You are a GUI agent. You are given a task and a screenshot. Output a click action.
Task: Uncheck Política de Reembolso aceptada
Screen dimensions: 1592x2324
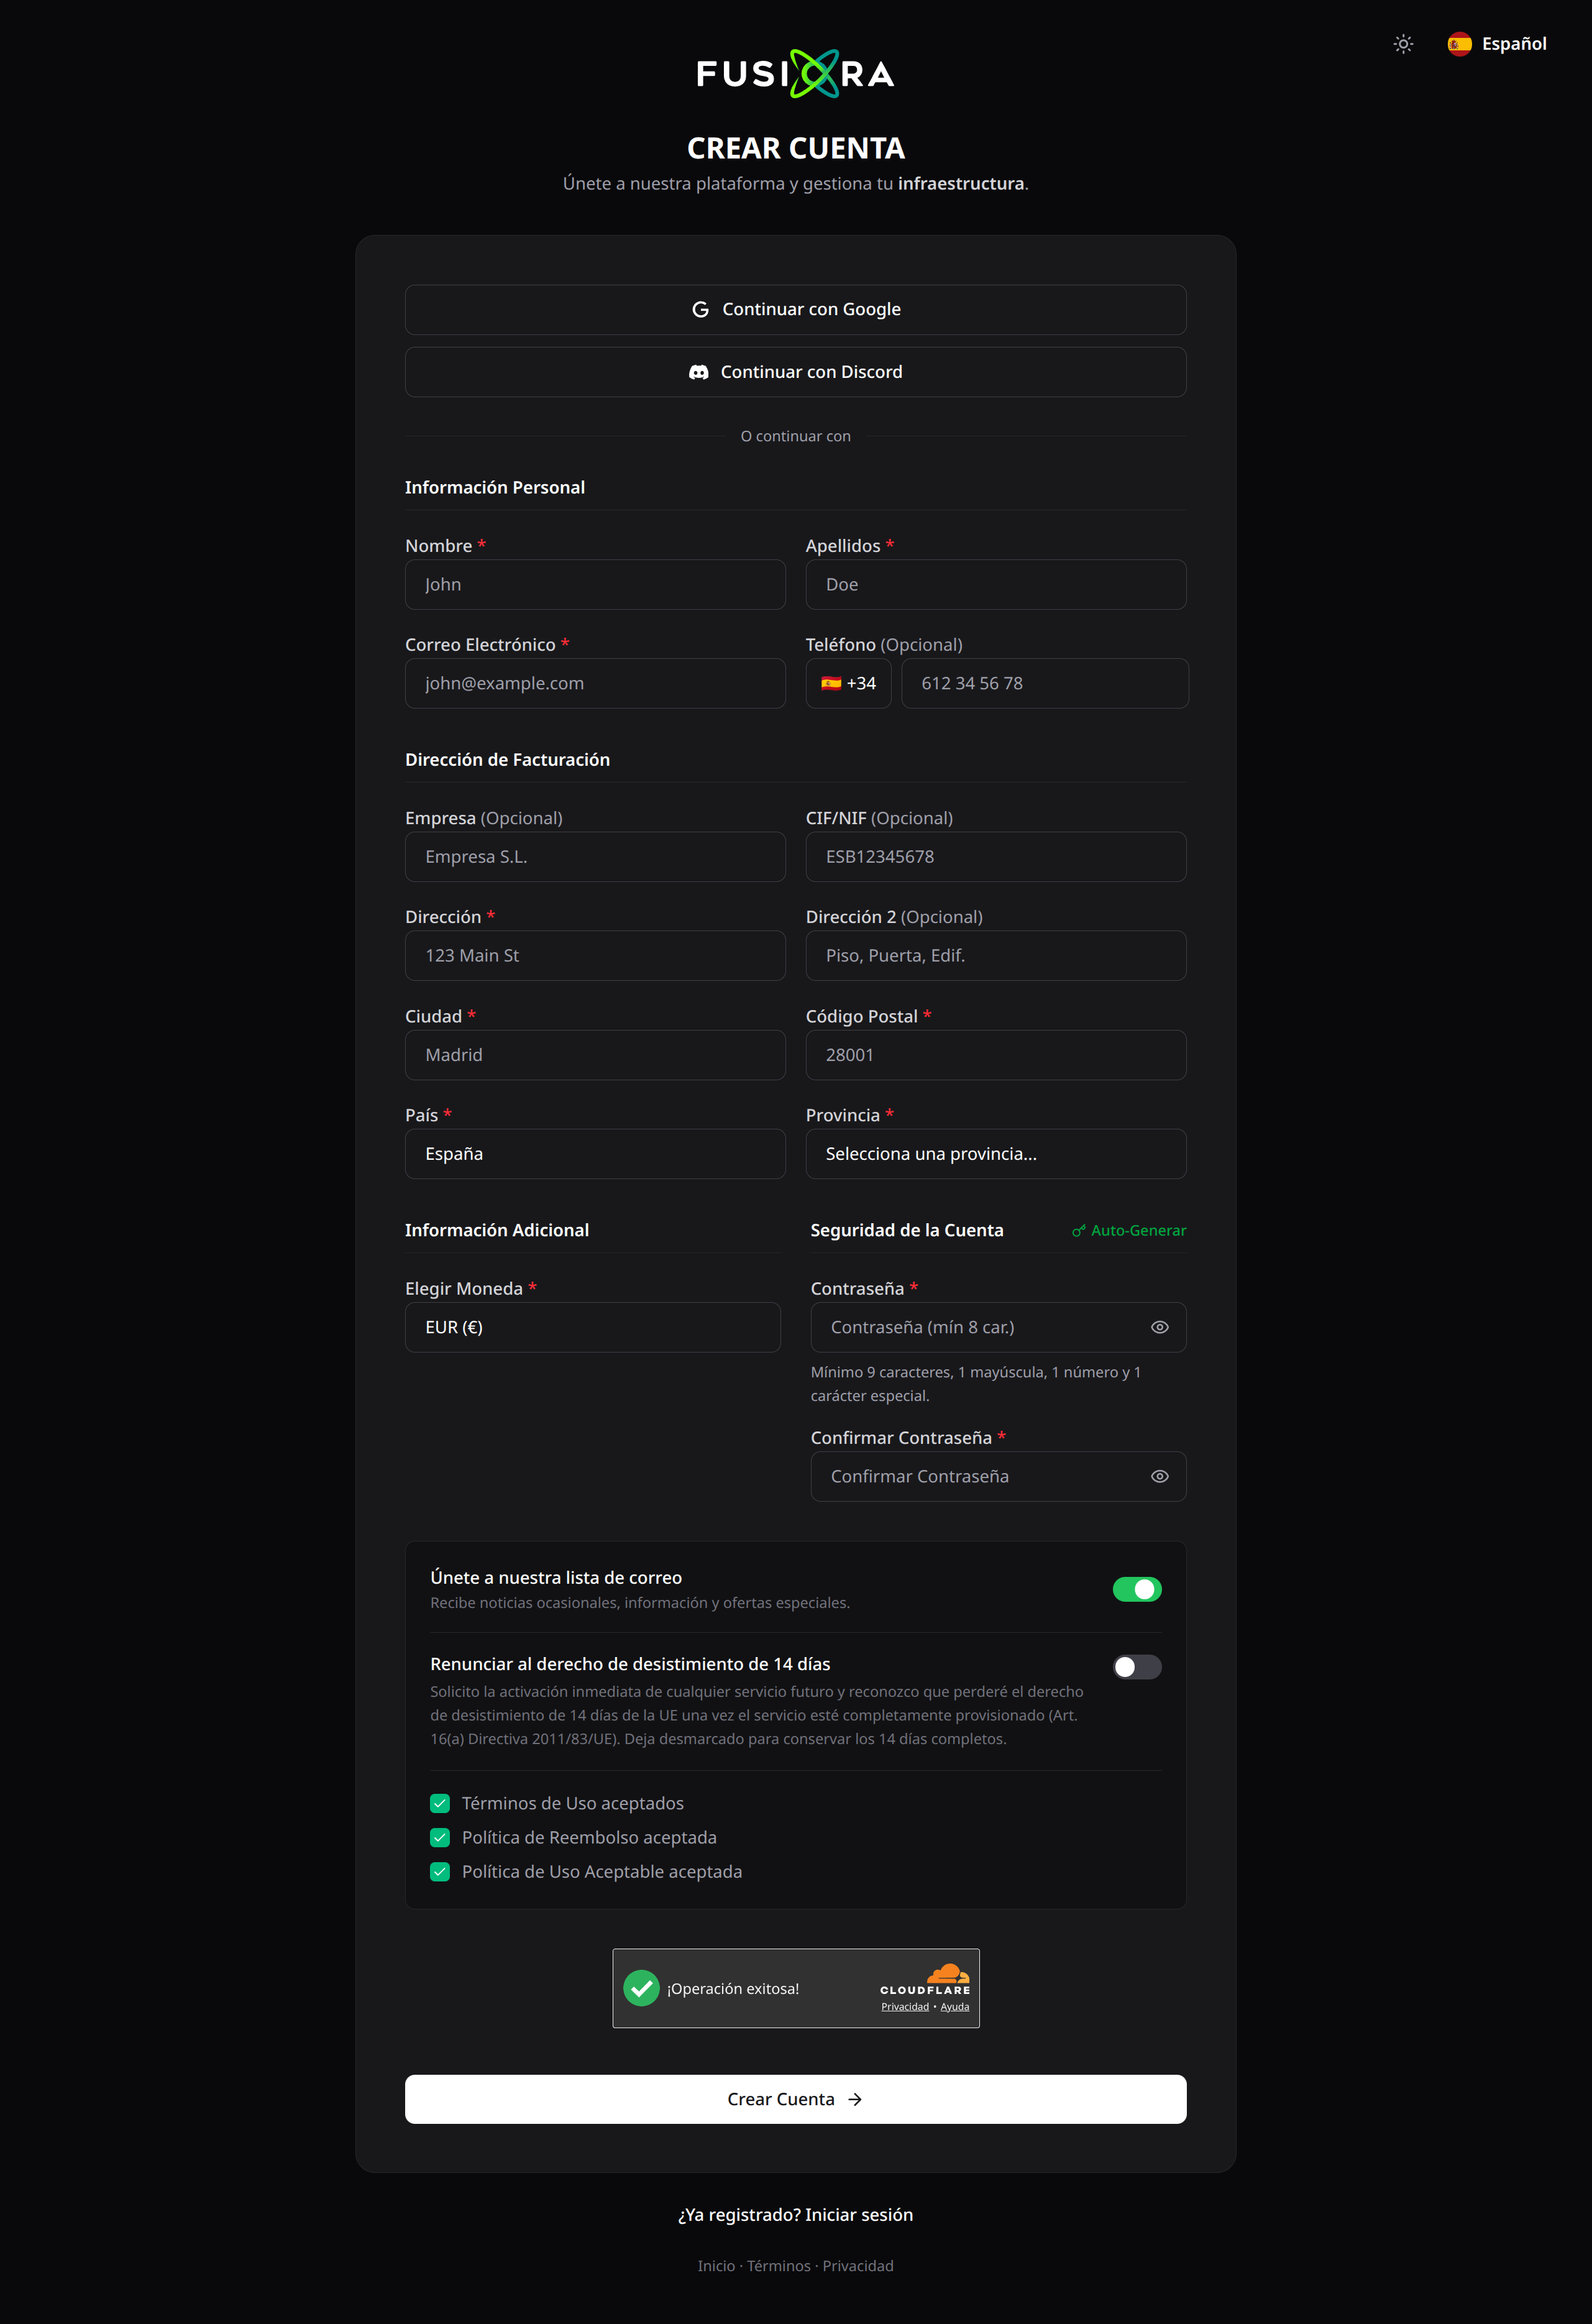(440, 1837)
